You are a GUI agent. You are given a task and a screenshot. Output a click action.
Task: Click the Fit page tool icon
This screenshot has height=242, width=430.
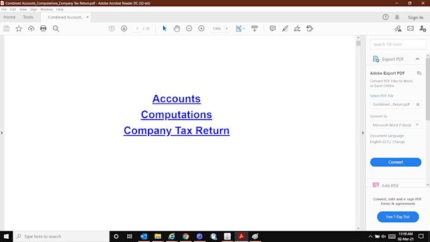pyautogui.click(x=238, y=28)
